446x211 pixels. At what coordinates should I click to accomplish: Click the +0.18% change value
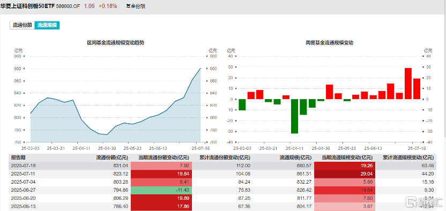[108, 6]
